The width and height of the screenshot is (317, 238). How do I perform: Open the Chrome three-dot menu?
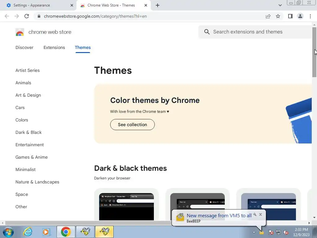(310, 16)
